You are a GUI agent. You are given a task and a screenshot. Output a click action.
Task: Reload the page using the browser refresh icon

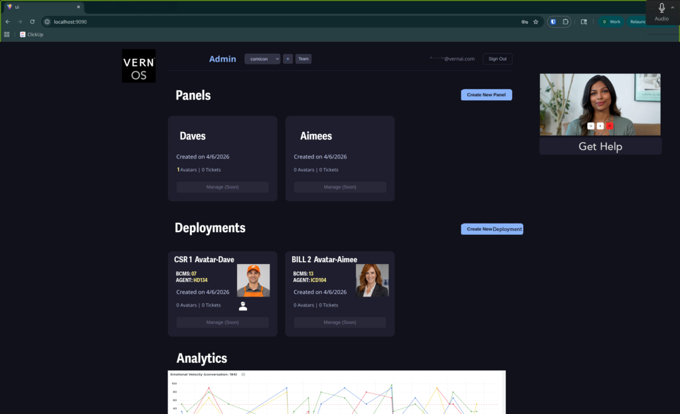(32, 22)
